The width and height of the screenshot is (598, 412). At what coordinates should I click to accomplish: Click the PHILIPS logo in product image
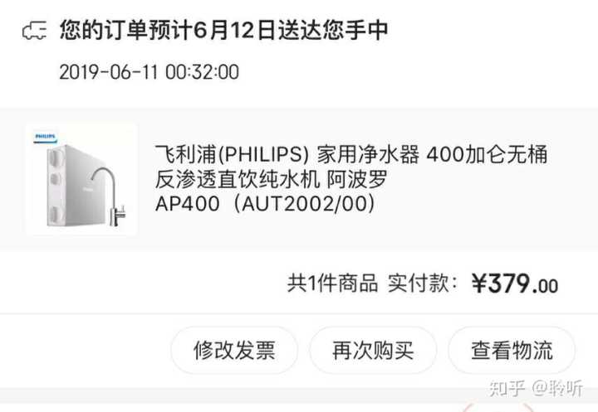[45, 138]
